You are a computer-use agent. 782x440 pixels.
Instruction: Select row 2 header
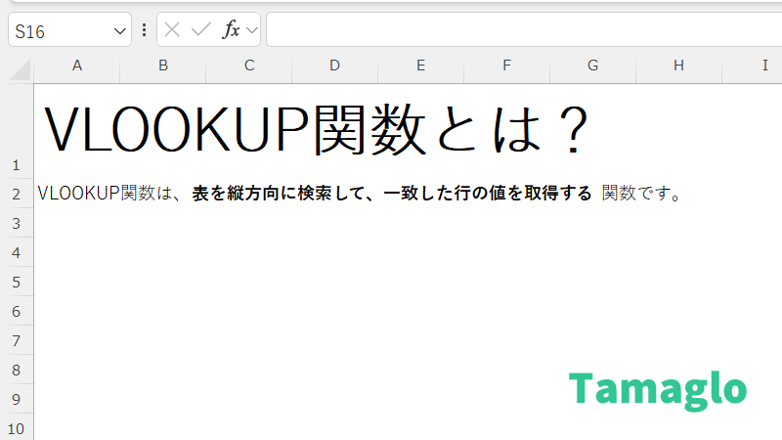pos(16,194)
